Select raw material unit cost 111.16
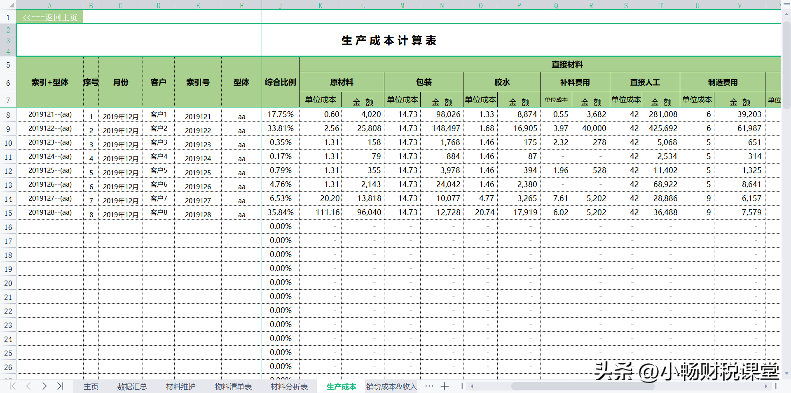The width and height of the screenshot is (791, 393). coord(321,213)
